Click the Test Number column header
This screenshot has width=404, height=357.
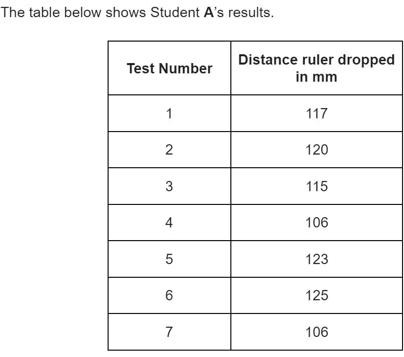pyautogui.click(x=170, y=68)
